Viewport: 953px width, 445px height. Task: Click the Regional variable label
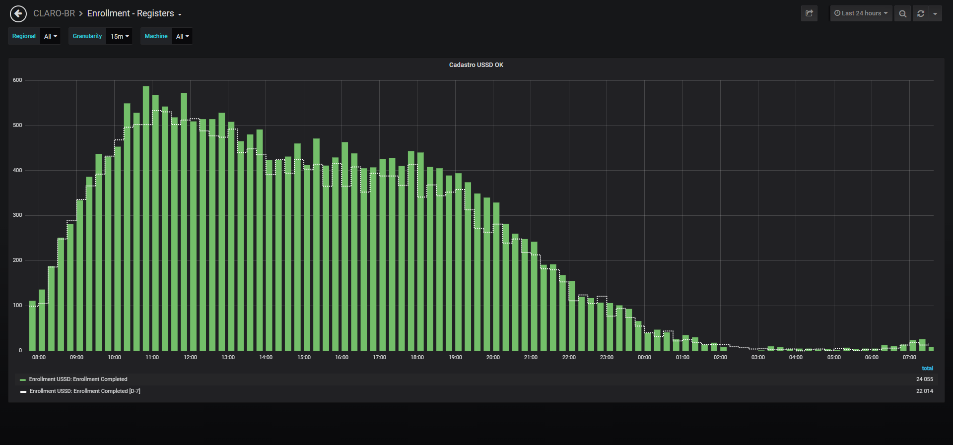[24, 36]
